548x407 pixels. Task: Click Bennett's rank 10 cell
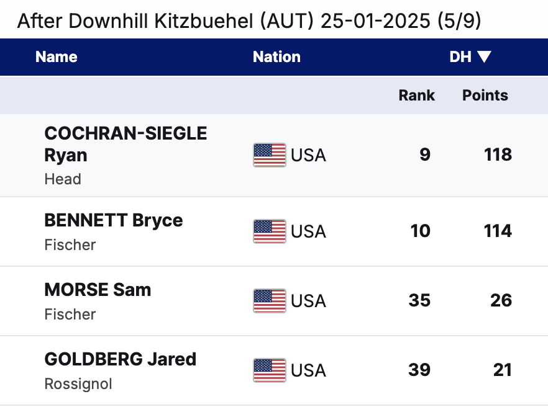pos(420,231)
